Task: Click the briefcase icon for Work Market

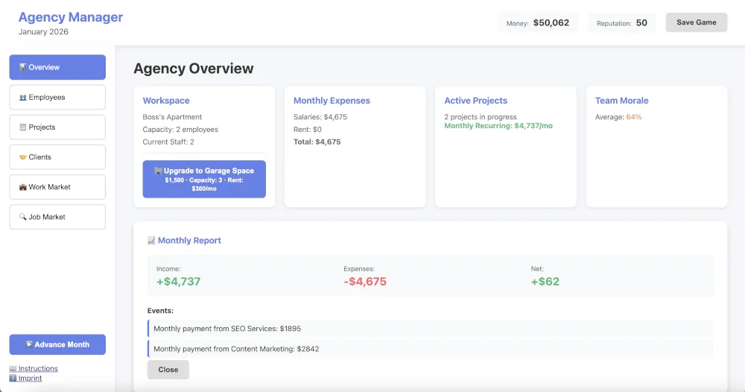Action: coord(22,187)
